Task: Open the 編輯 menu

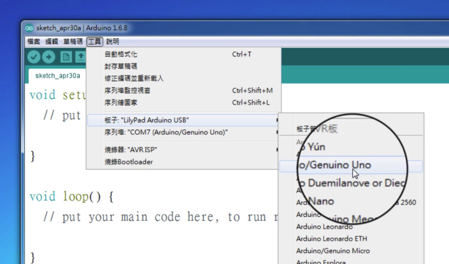Action: 52,42
